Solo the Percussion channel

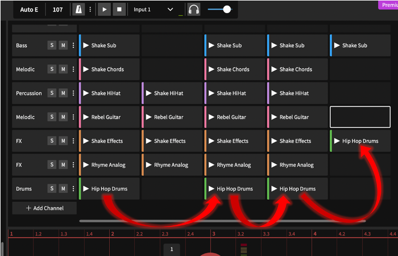coord(52,93)
